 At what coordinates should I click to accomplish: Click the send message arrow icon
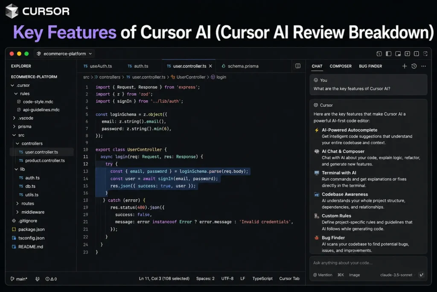pyautogui.click(x=421, y=275)
